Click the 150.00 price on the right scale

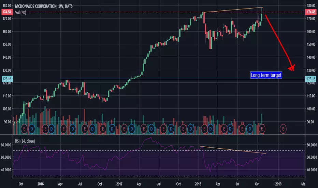click(x=311, y=44)
